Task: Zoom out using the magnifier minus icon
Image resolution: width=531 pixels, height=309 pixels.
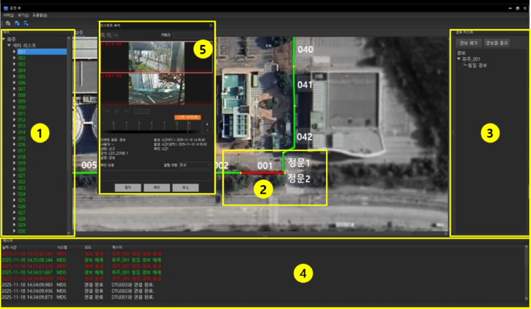Action: click(110, 35)
